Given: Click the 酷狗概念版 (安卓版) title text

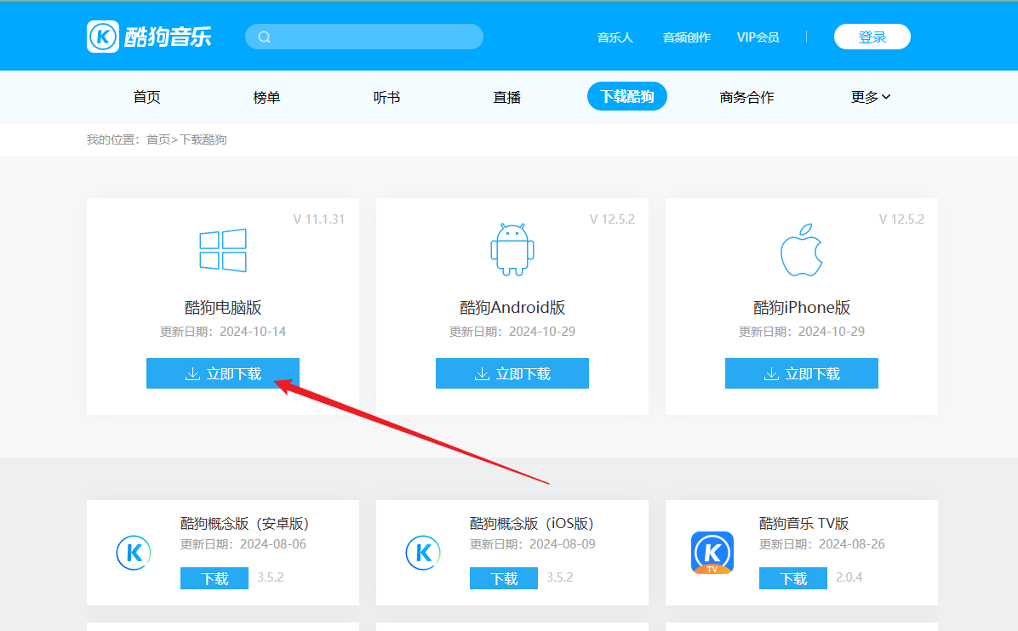Looking at the screenshot, I should point(245,523).
